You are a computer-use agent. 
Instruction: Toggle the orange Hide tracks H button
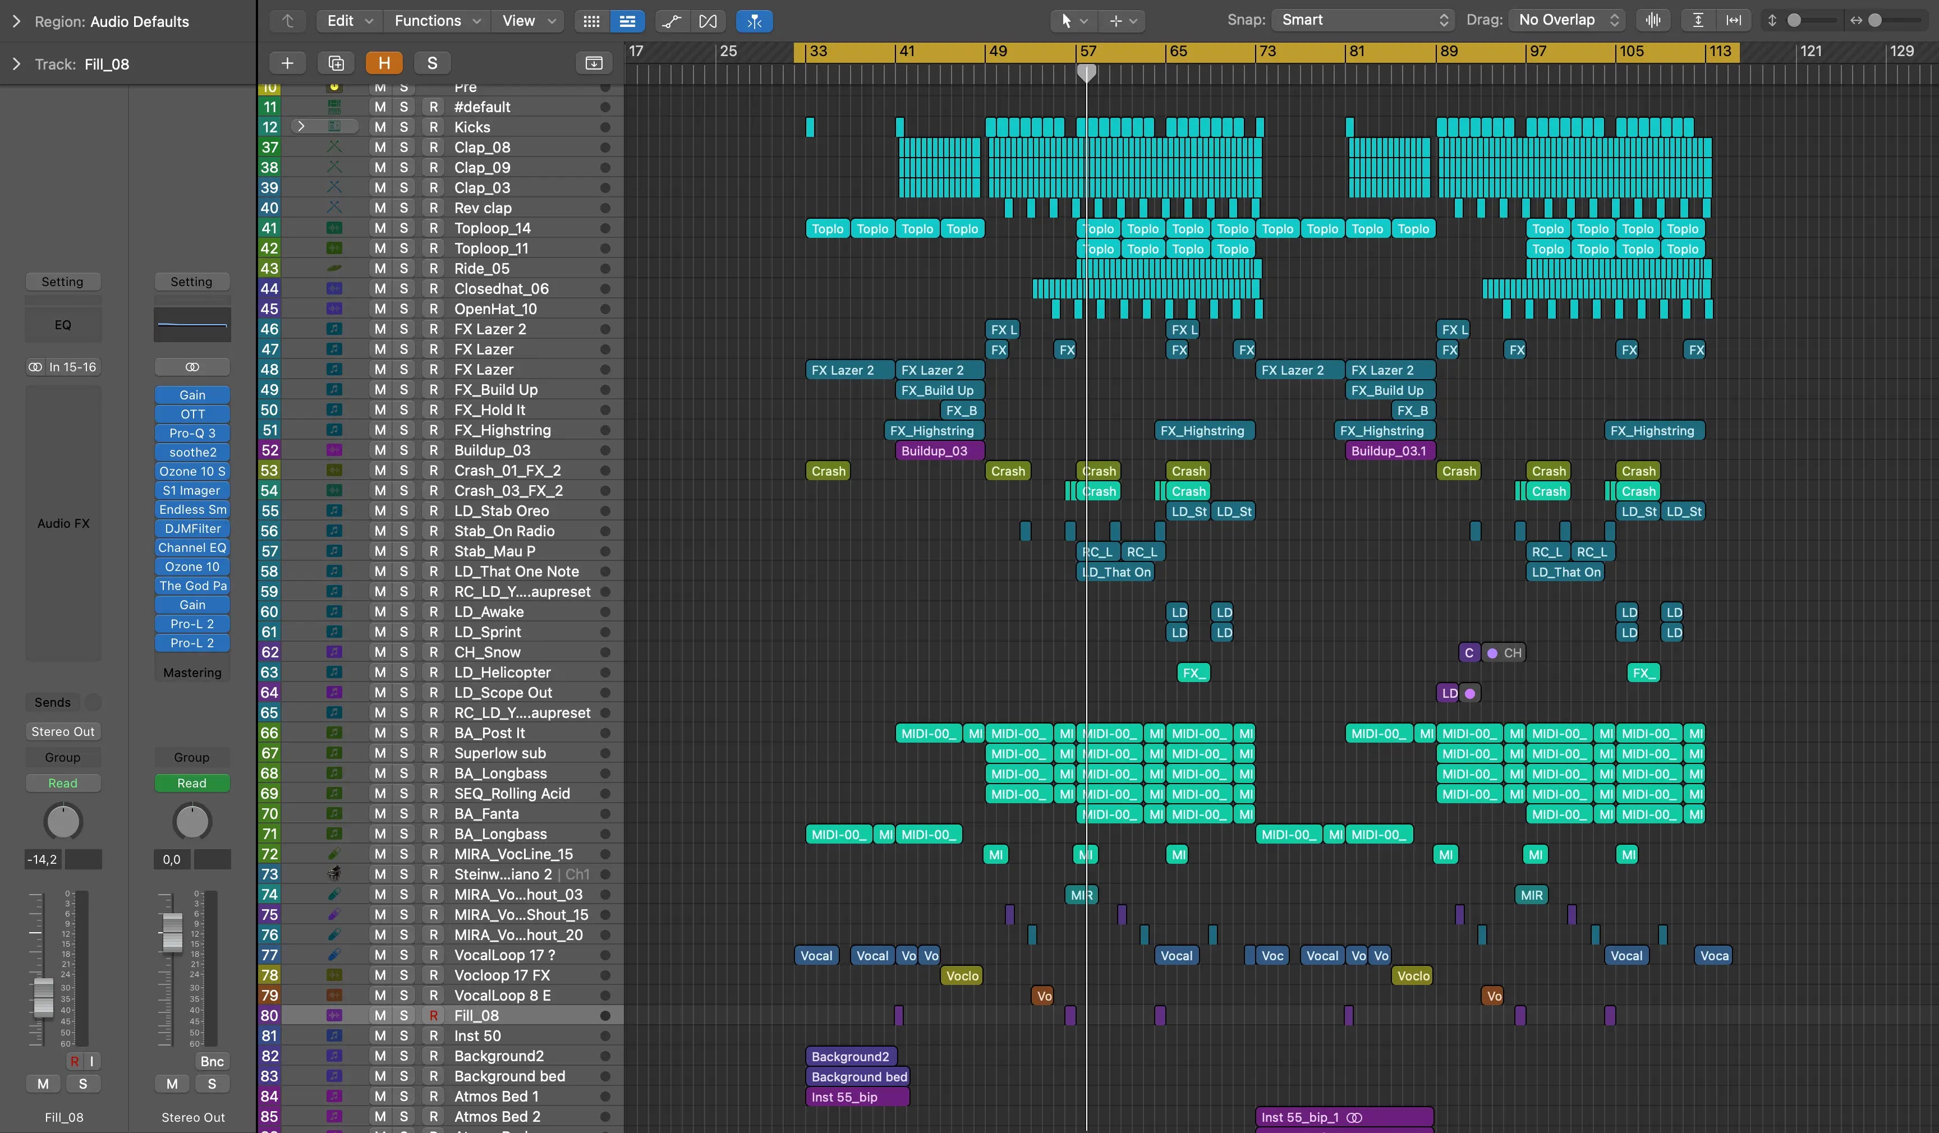[x=384, y=63]
